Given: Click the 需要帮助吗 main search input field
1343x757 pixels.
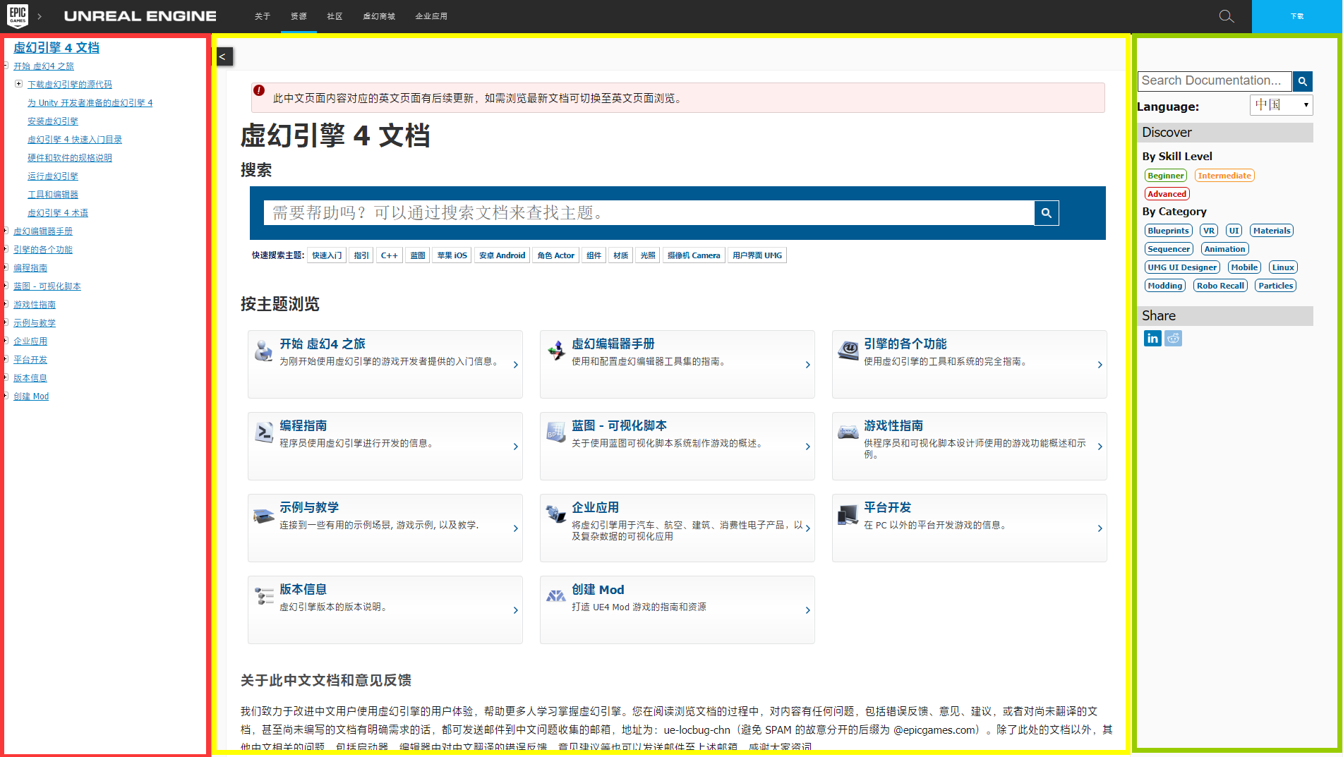Looking at the screenshot, I should click(649, 213).
